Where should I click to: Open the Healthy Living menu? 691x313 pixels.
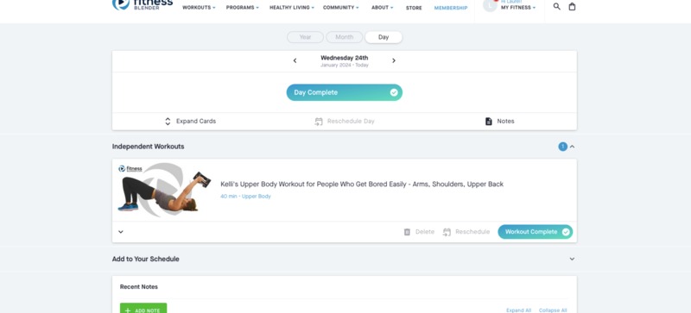[x=292, y=8]
